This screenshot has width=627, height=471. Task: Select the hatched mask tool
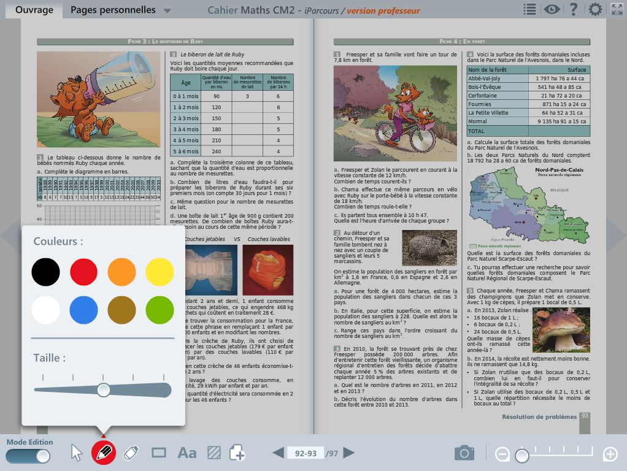[x=214, y=453]
